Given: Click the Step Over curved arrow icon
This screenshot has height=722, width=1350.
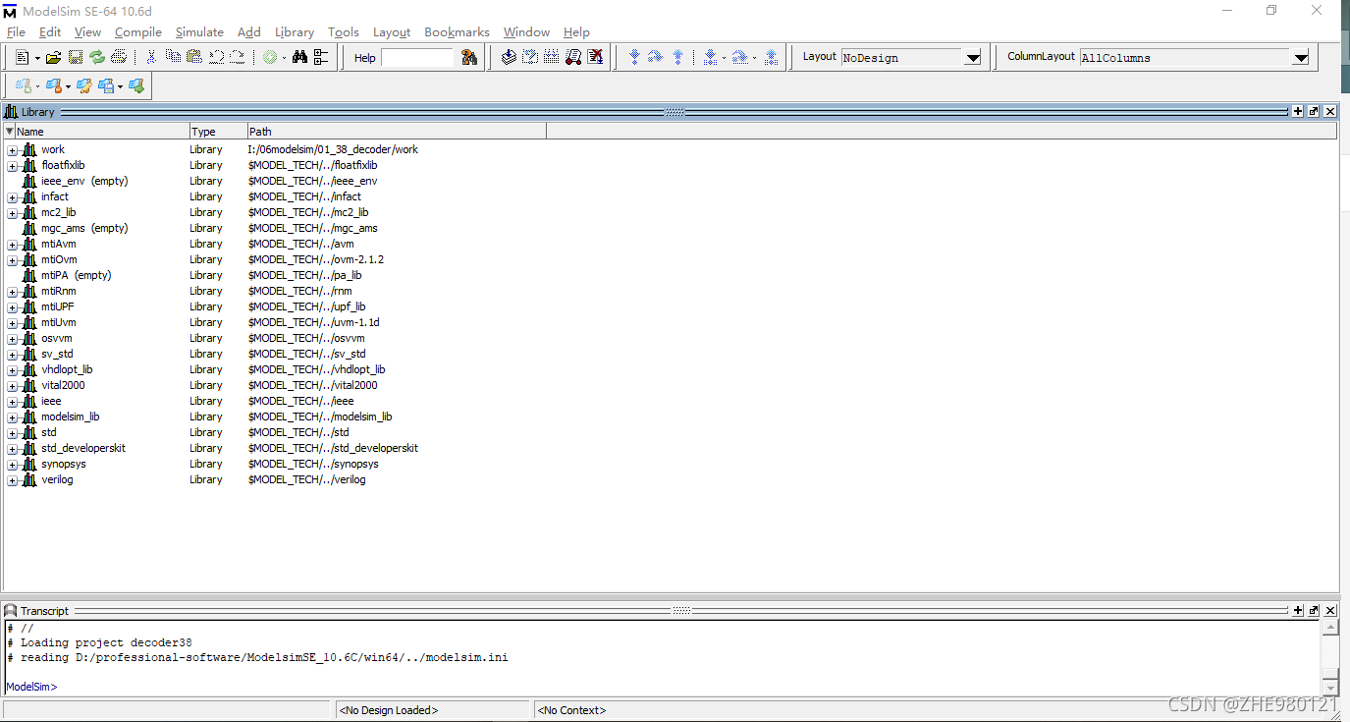Looking at the screenshot, I should (x=656, y=58).
